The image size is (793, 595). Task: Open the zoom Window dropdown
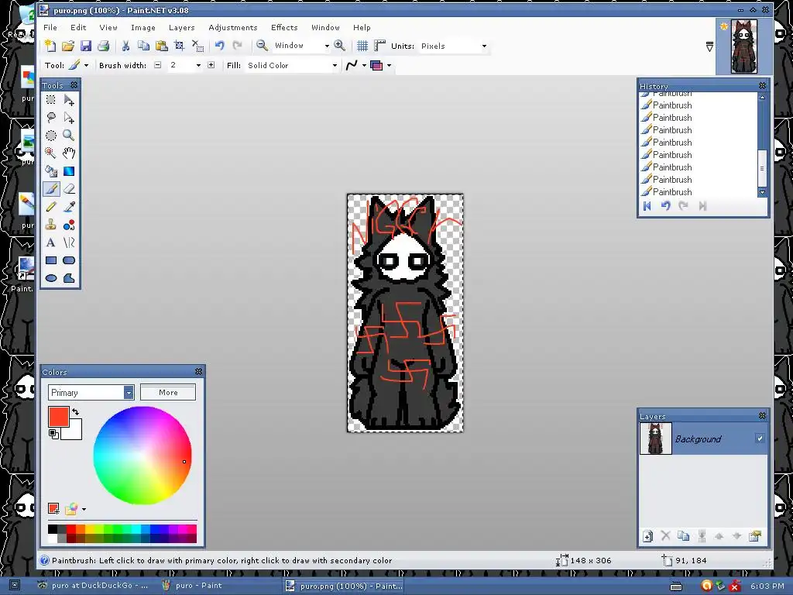click(x=327, y=46)
